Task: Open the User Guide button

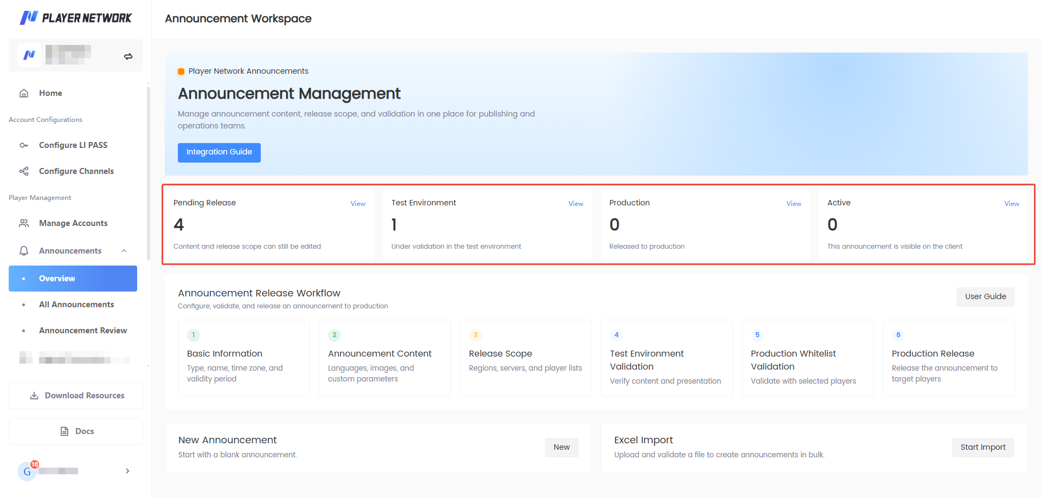Action: point(985,296)
